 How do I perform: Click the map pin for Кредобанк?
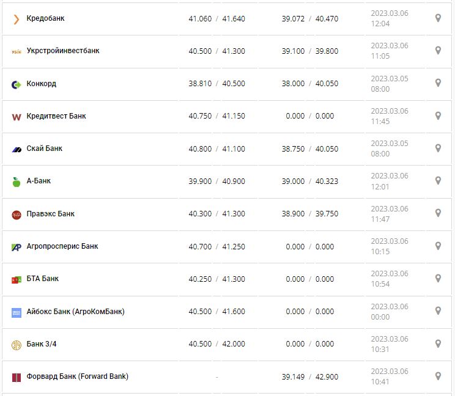[x=438, y=18]
